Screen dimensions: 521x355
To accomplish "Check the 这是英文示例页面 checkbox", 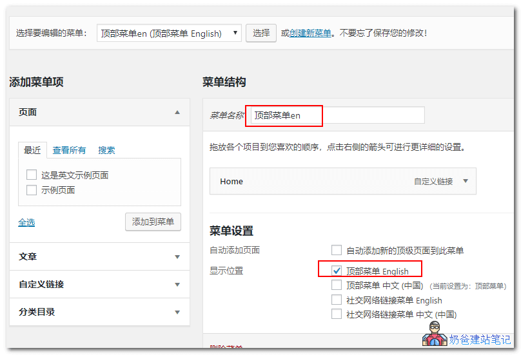I will (32, 175).
